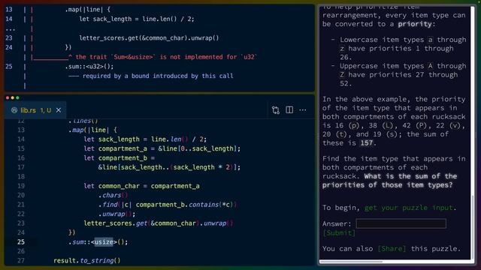481x270 pixels.
Task: Split the editor with the split icon
Action: click(289, 109)
